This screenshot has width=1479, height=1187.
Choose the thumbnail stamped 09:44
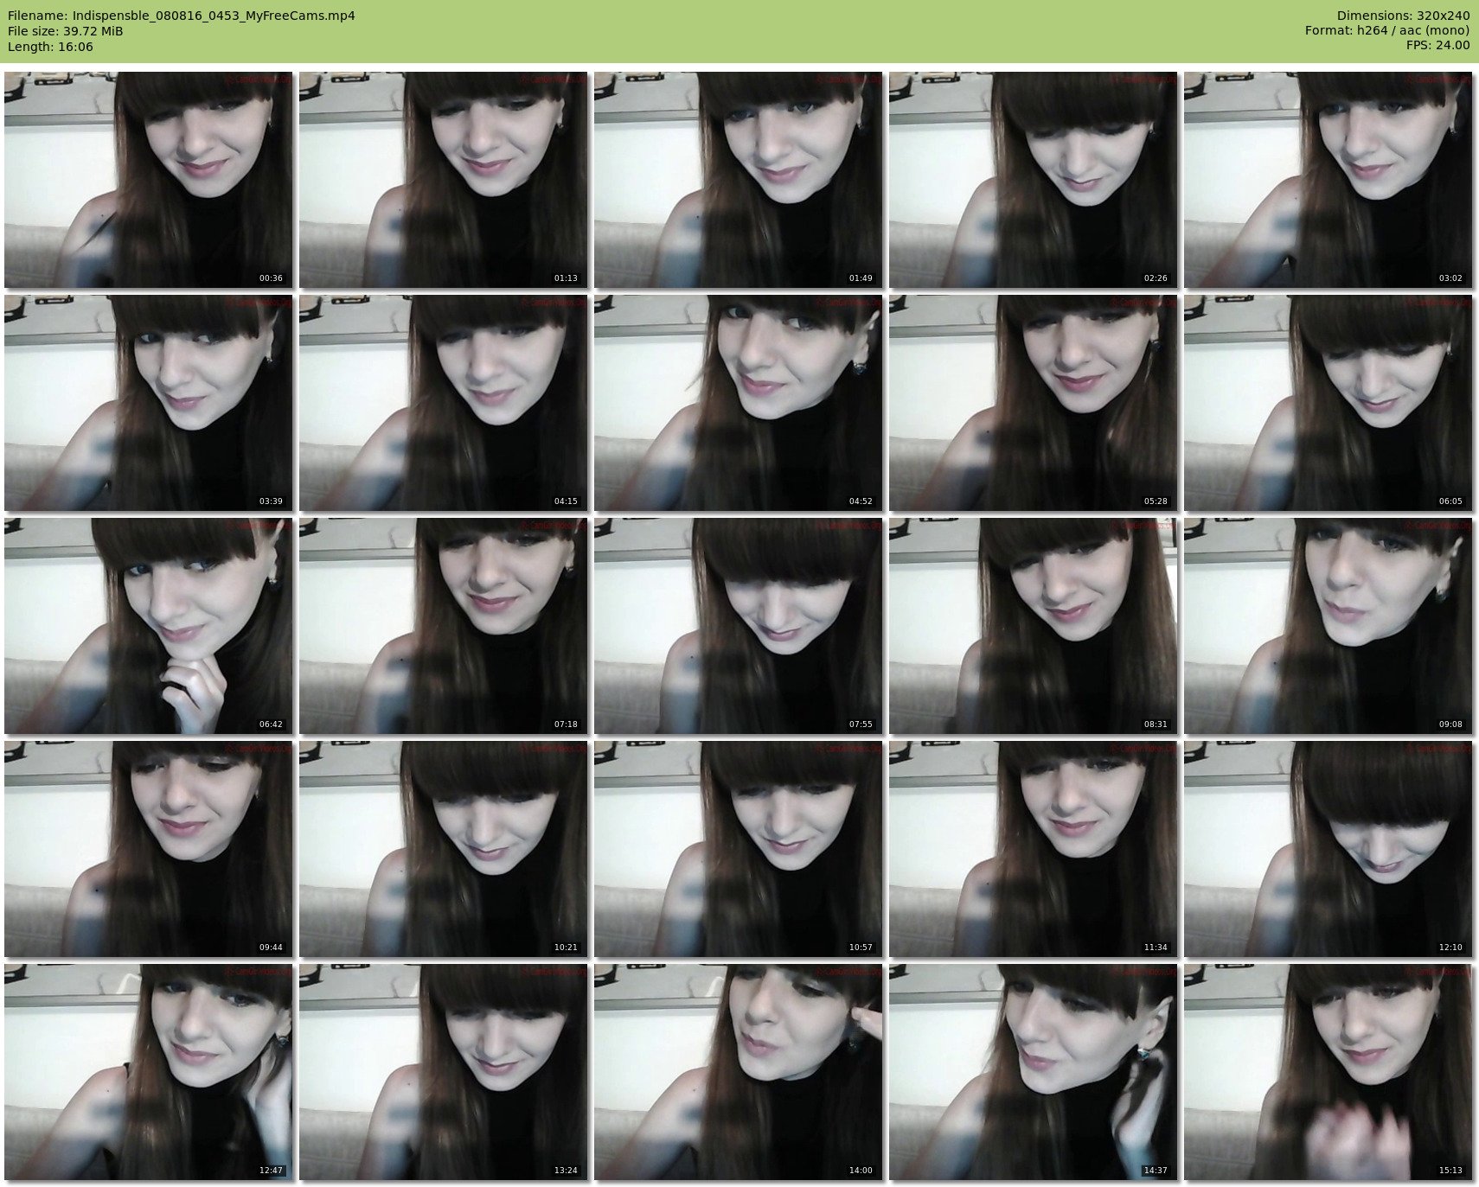[148, 849]
